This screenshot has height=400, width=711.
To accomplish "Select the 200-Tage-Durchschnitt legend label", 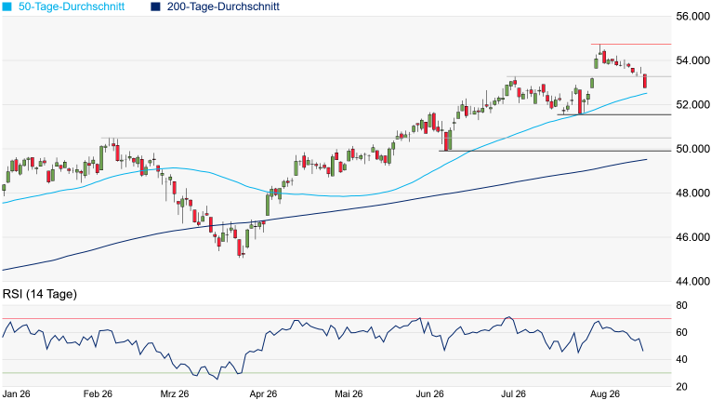I will click(x=223, y=7).
